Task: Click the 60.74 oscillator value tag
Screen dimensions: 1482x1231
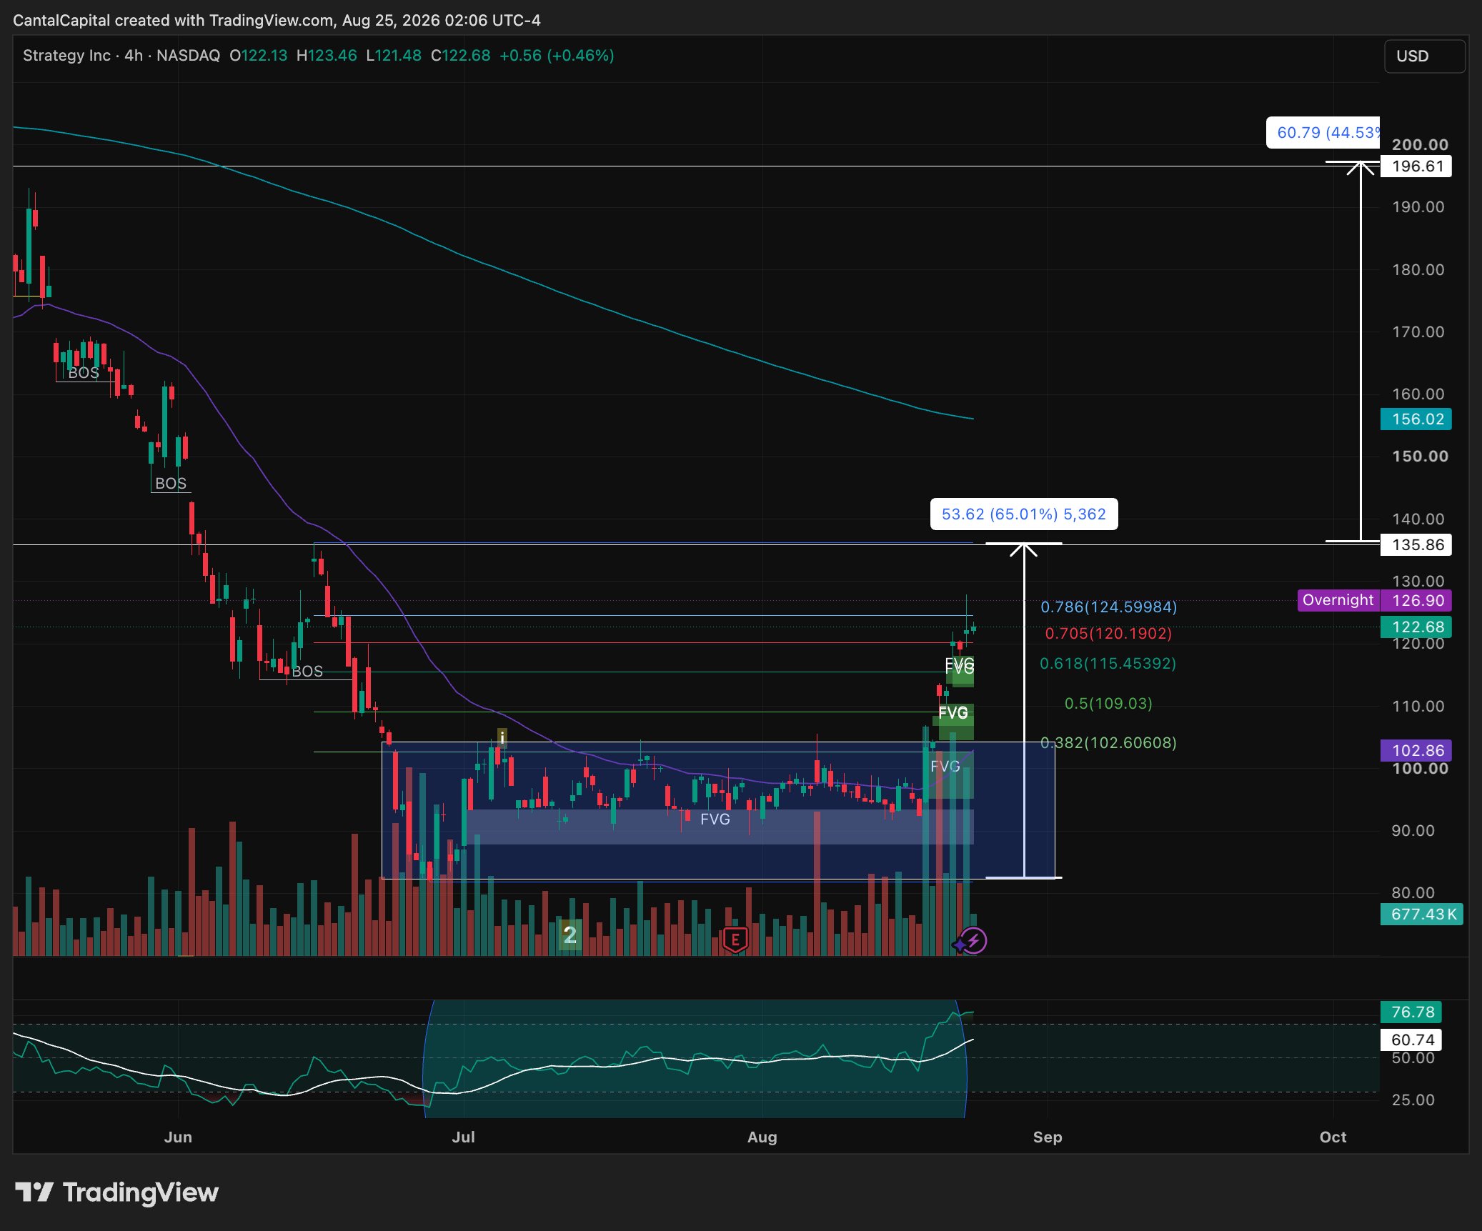Action: point(1411,1040)
